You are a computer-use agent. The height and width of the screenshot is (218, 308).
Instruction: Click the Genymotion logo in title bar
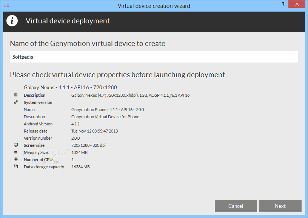tap(7, 6)
